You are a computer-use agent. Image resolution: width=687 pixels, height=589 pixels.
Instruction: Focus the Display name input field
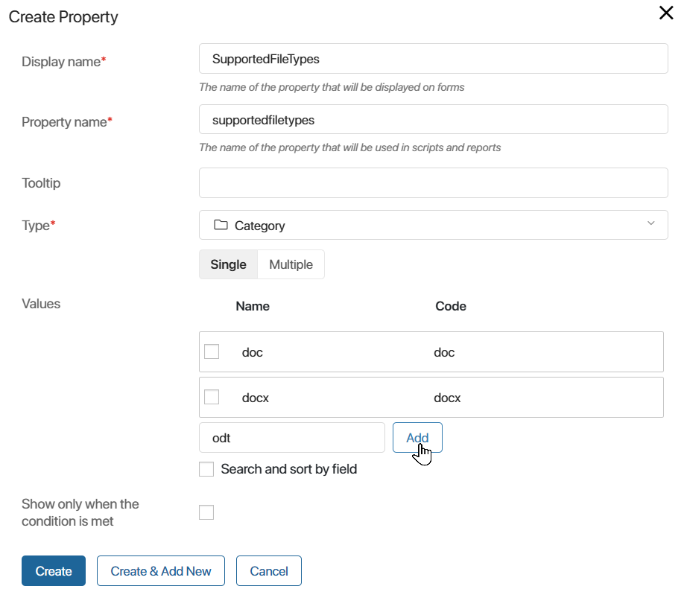[434, 59]
